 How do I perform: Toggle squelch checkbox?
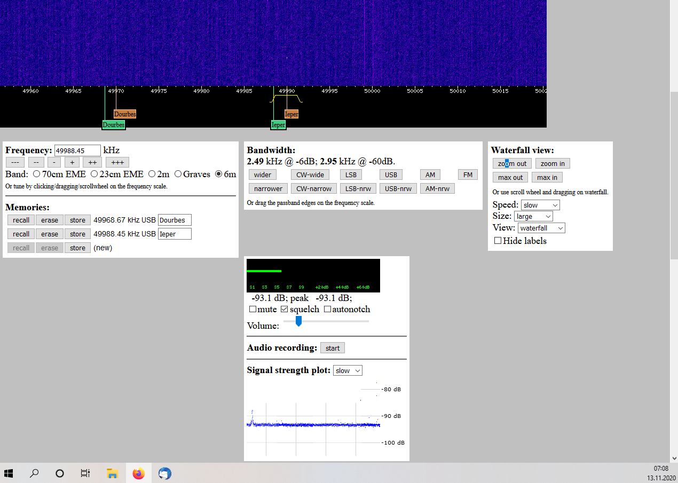pyautogui.click(x=285, y=310)
